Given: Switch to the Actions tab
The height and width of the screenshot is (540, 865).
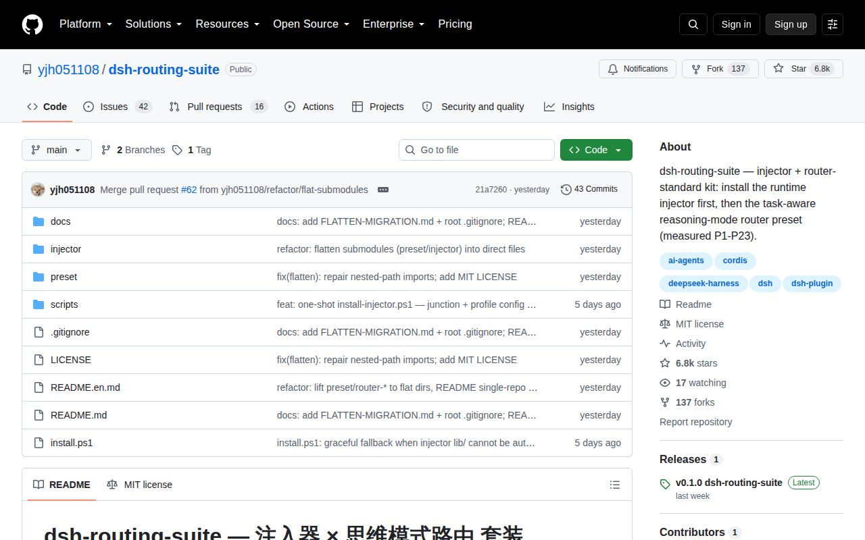Looking at the screenshot, I should point(310,107).
